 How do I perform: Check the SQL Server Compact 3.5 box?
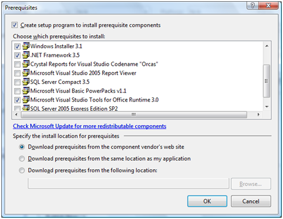(18, 82)
